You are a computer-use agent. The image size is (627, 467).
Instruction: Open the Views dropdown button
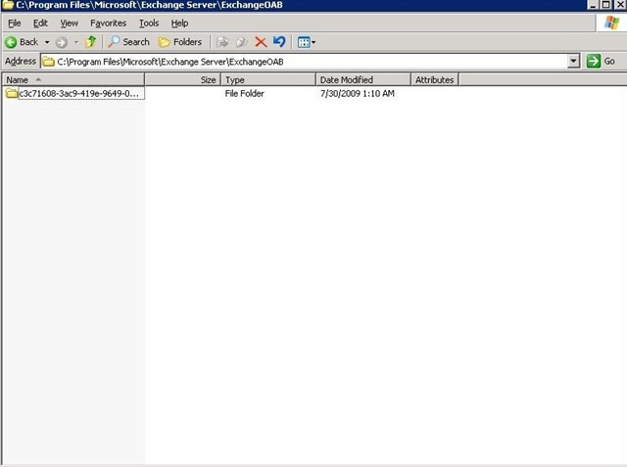(x=307, y=42)
